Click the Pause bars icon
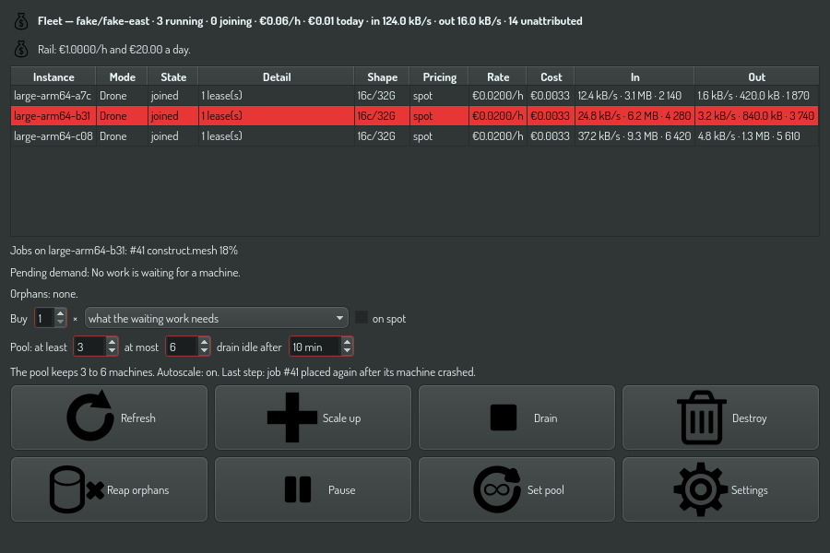Image resolution: width=830 pixels, height=553 pixels. pos(298,489)
